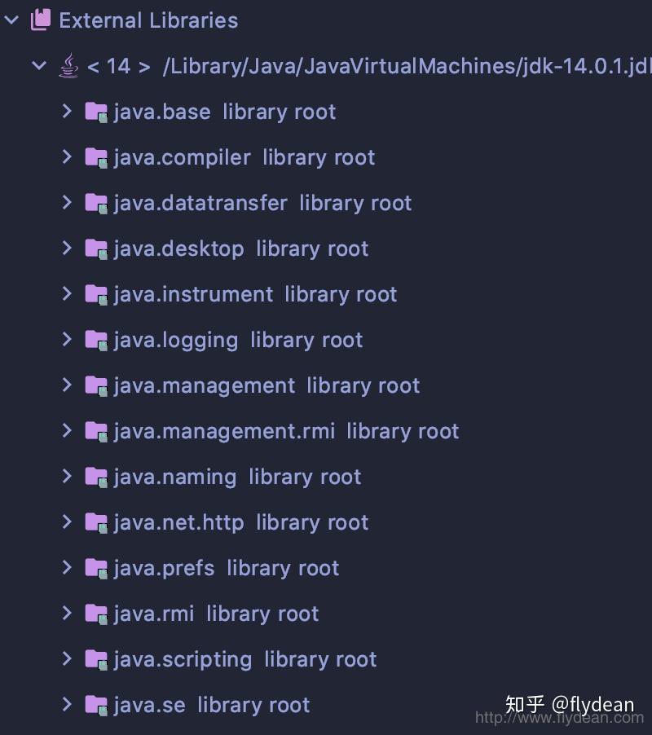Image resolution: width=652 pixels, height=735 pixels.
Task: Expand the java.management.rmi library root
Action: pos(68,431)
